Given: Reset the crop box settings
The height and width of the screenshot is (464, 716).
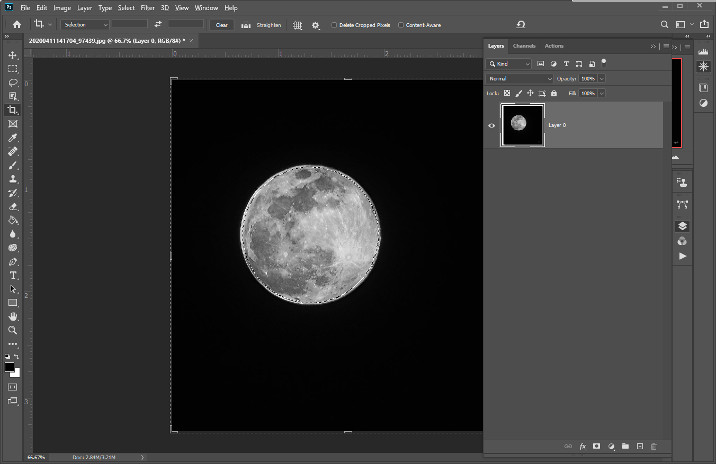Looking at the screenshot, I should [x=521, y=25].
